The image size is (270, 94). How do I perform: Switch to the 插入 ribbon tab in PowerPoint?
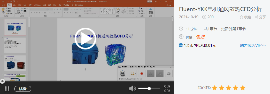pyautogui.click(x=14, y=5)
